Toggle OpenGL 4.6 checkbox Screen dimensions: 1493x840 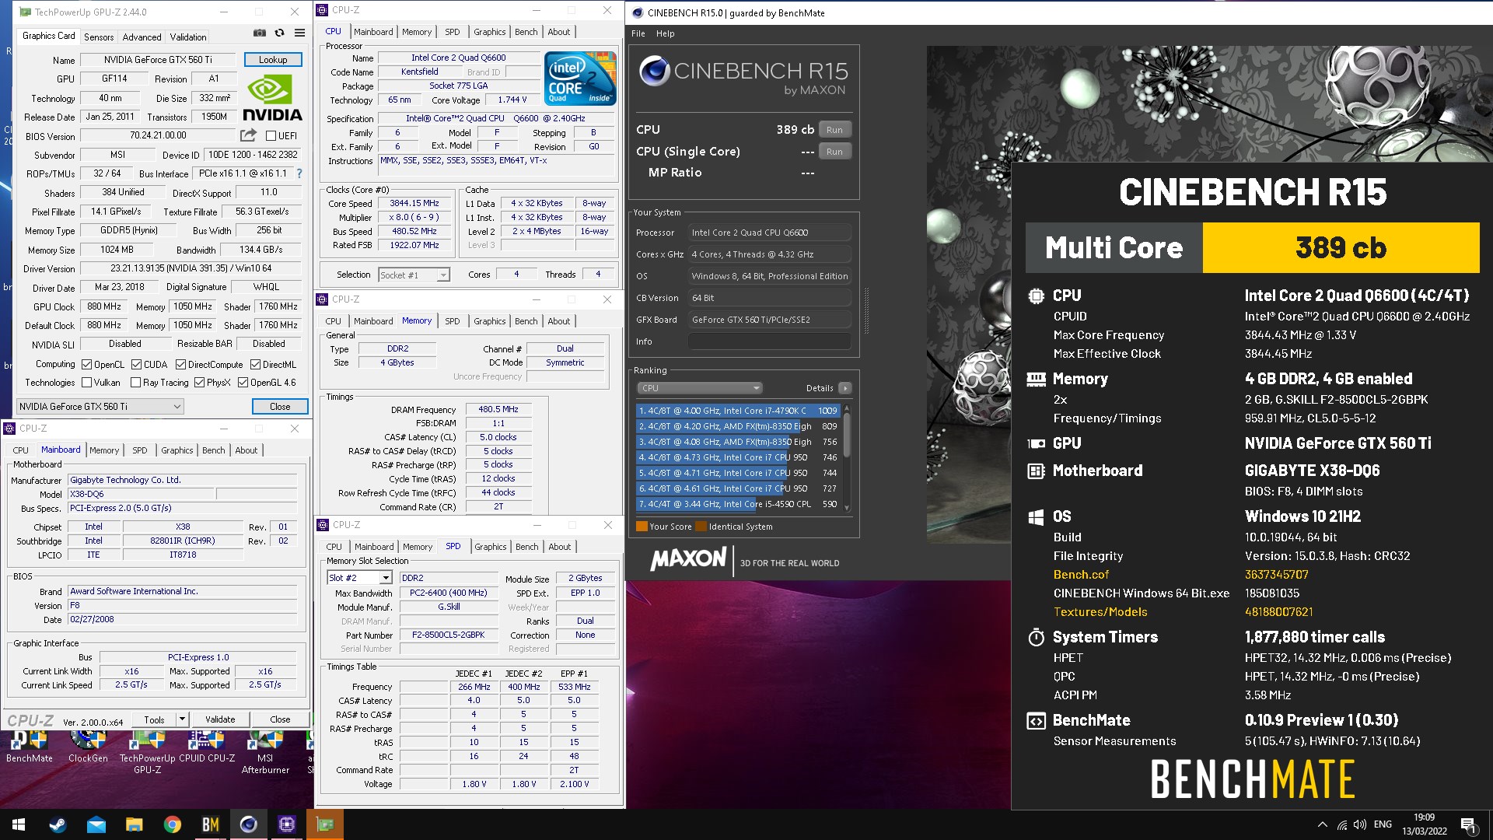point(243,383)
